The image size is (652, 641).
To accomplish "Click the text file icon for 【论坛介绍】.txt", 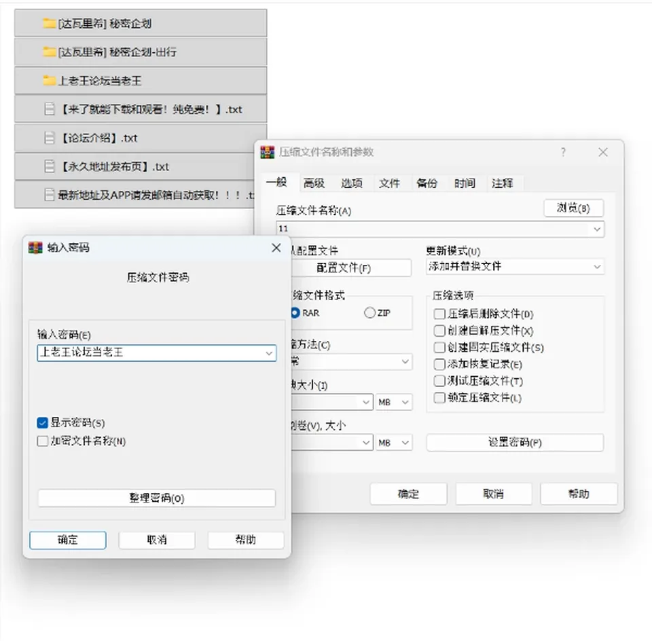I will pos(50,138).
